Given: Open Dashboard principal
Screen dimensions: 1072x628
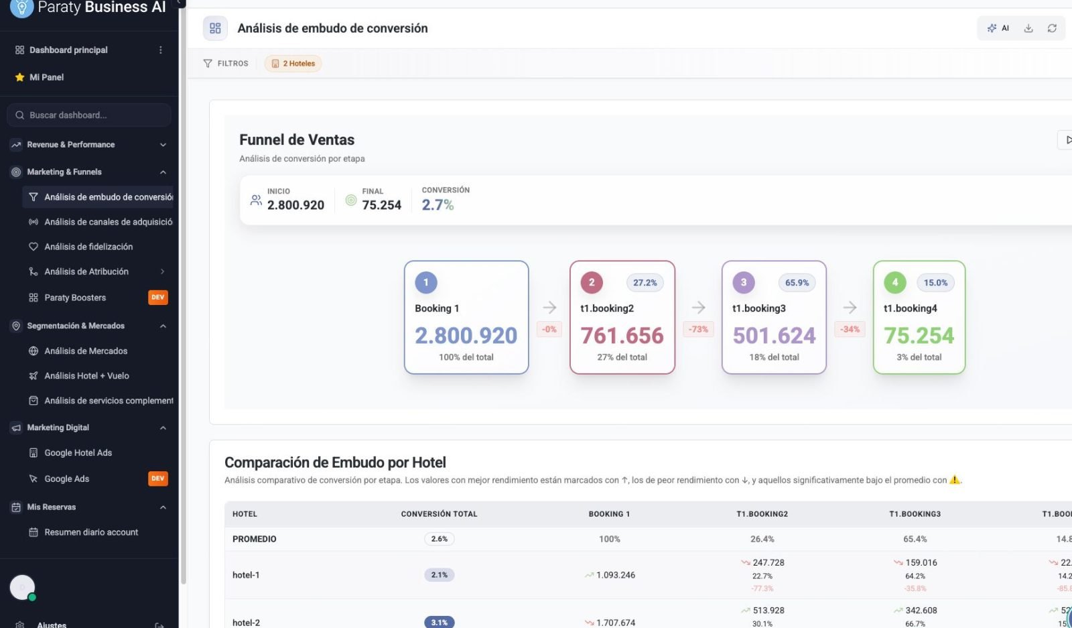Looking at the screenshot, I should click(68, 50).
